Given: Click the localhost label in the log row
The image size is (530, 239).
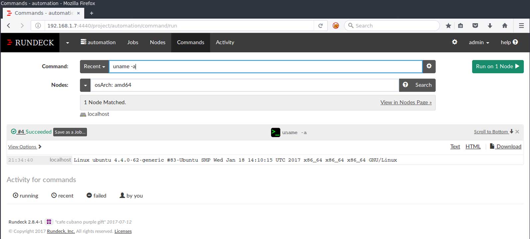Looking at the screenshot, I should click(60, 160).
